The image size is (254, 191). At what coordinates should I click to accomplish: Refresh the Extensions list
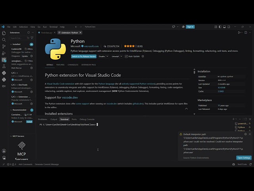coord(29,33)
